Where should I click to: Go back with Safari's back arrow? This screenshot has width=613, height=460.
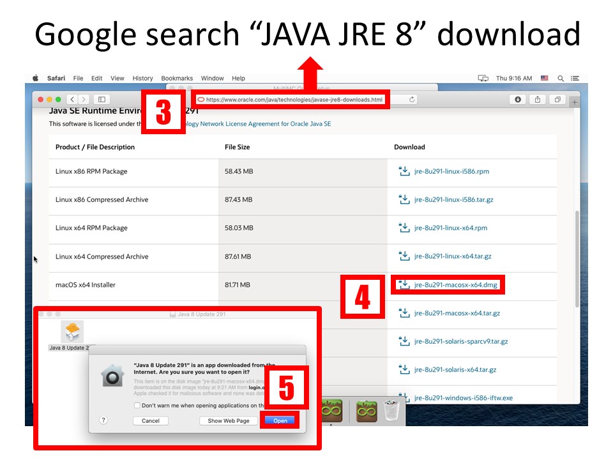[x=72, y=100]
